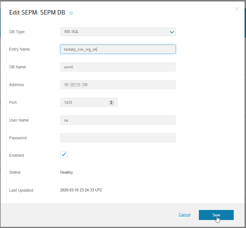
Task: Cancel editing via the Cancel link
Action: [184, 215]
